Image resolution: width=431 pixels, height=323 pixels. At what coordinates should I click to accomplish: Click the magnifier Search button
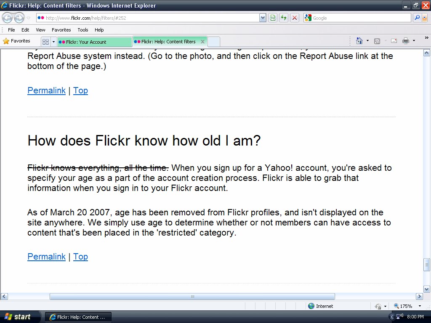(x=417, y=18)
